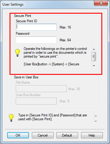
Task: Click up arrow of Secure Print instructions scrollbar
Action: (x=94, y=49)
